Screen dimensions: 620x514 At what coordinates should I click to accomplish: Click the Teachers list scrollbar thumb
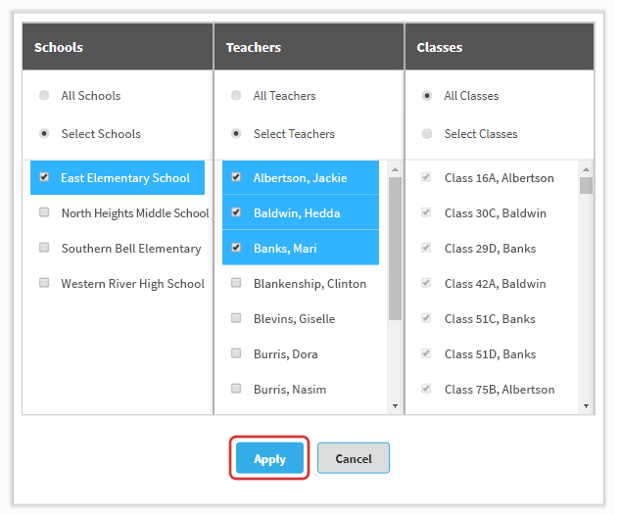(395, 249)
